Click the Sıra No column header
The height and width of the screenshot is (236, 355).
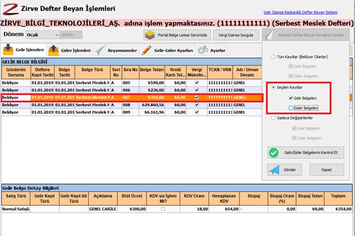pyautogui.click(x=131, y=72)
